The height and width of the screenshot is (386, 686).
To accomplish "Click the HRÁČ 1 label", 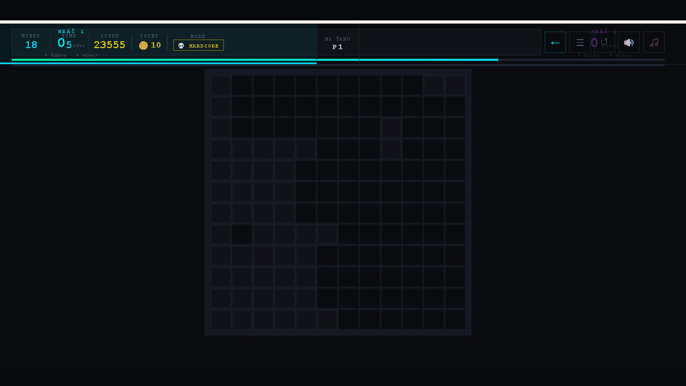I will click(x=71, y=31).
